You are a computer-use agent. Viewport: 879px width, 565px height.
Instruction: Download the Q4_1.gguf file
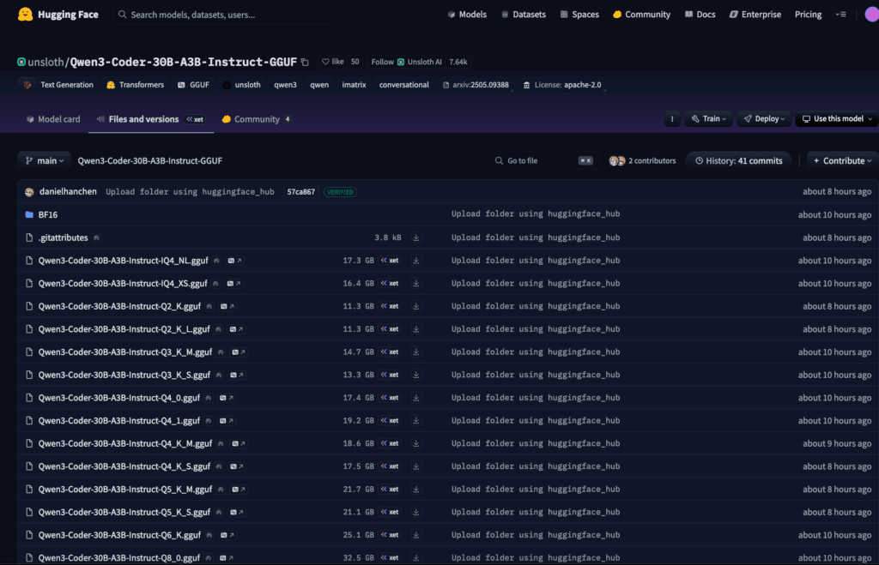pos(416,421)
